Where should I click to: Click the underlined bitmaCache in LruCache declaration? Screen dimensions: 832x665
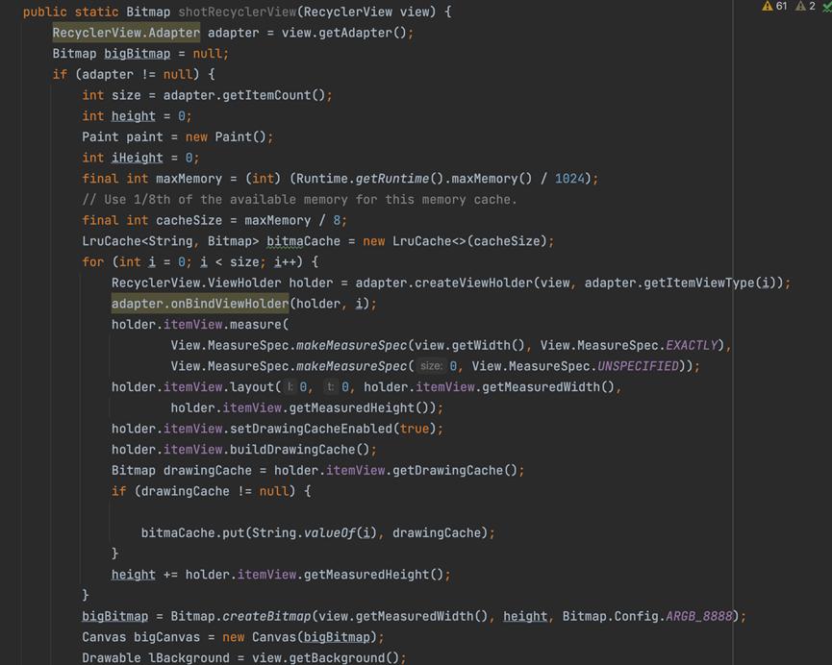(303, 241)
